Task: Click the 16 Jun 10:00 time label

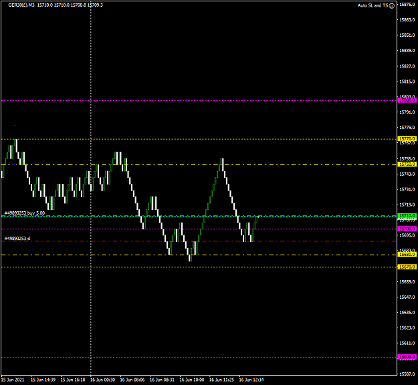Action: tap(192, 380)
